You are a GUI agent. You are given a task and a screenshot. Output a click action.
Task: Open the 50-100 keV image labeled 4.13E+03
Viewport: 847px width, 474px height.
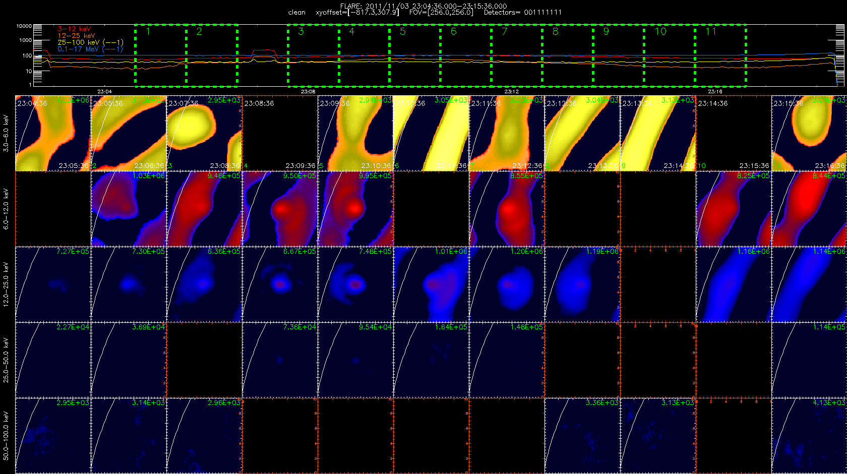coord(809,436)
